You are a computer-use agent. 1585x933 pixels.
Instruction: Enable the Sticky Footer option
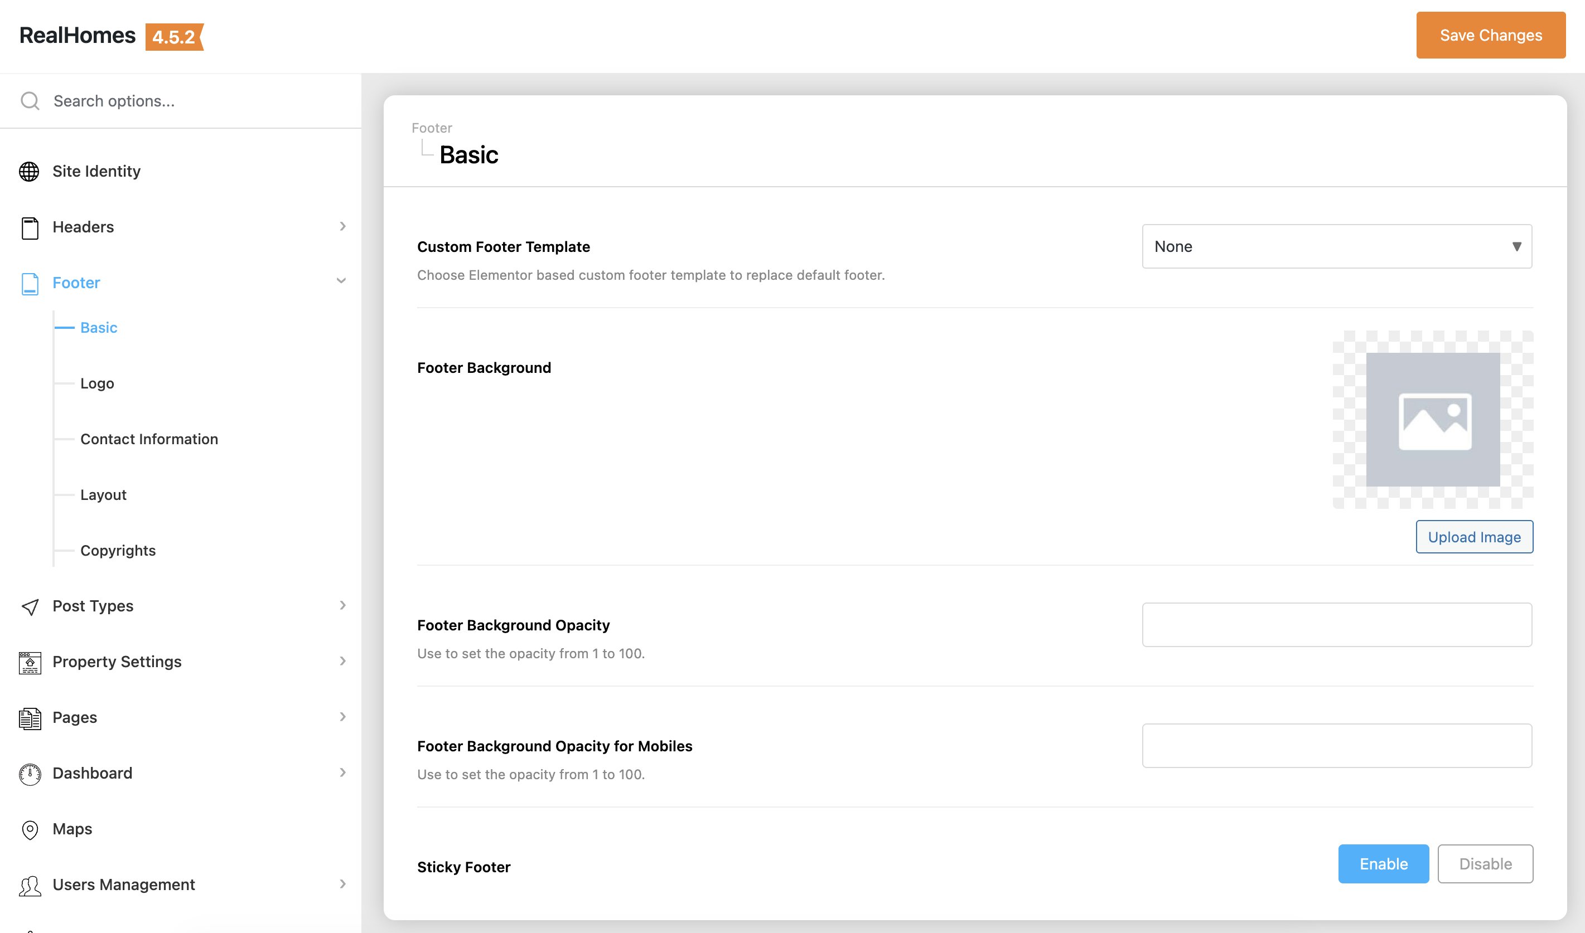click(1383, 864)
